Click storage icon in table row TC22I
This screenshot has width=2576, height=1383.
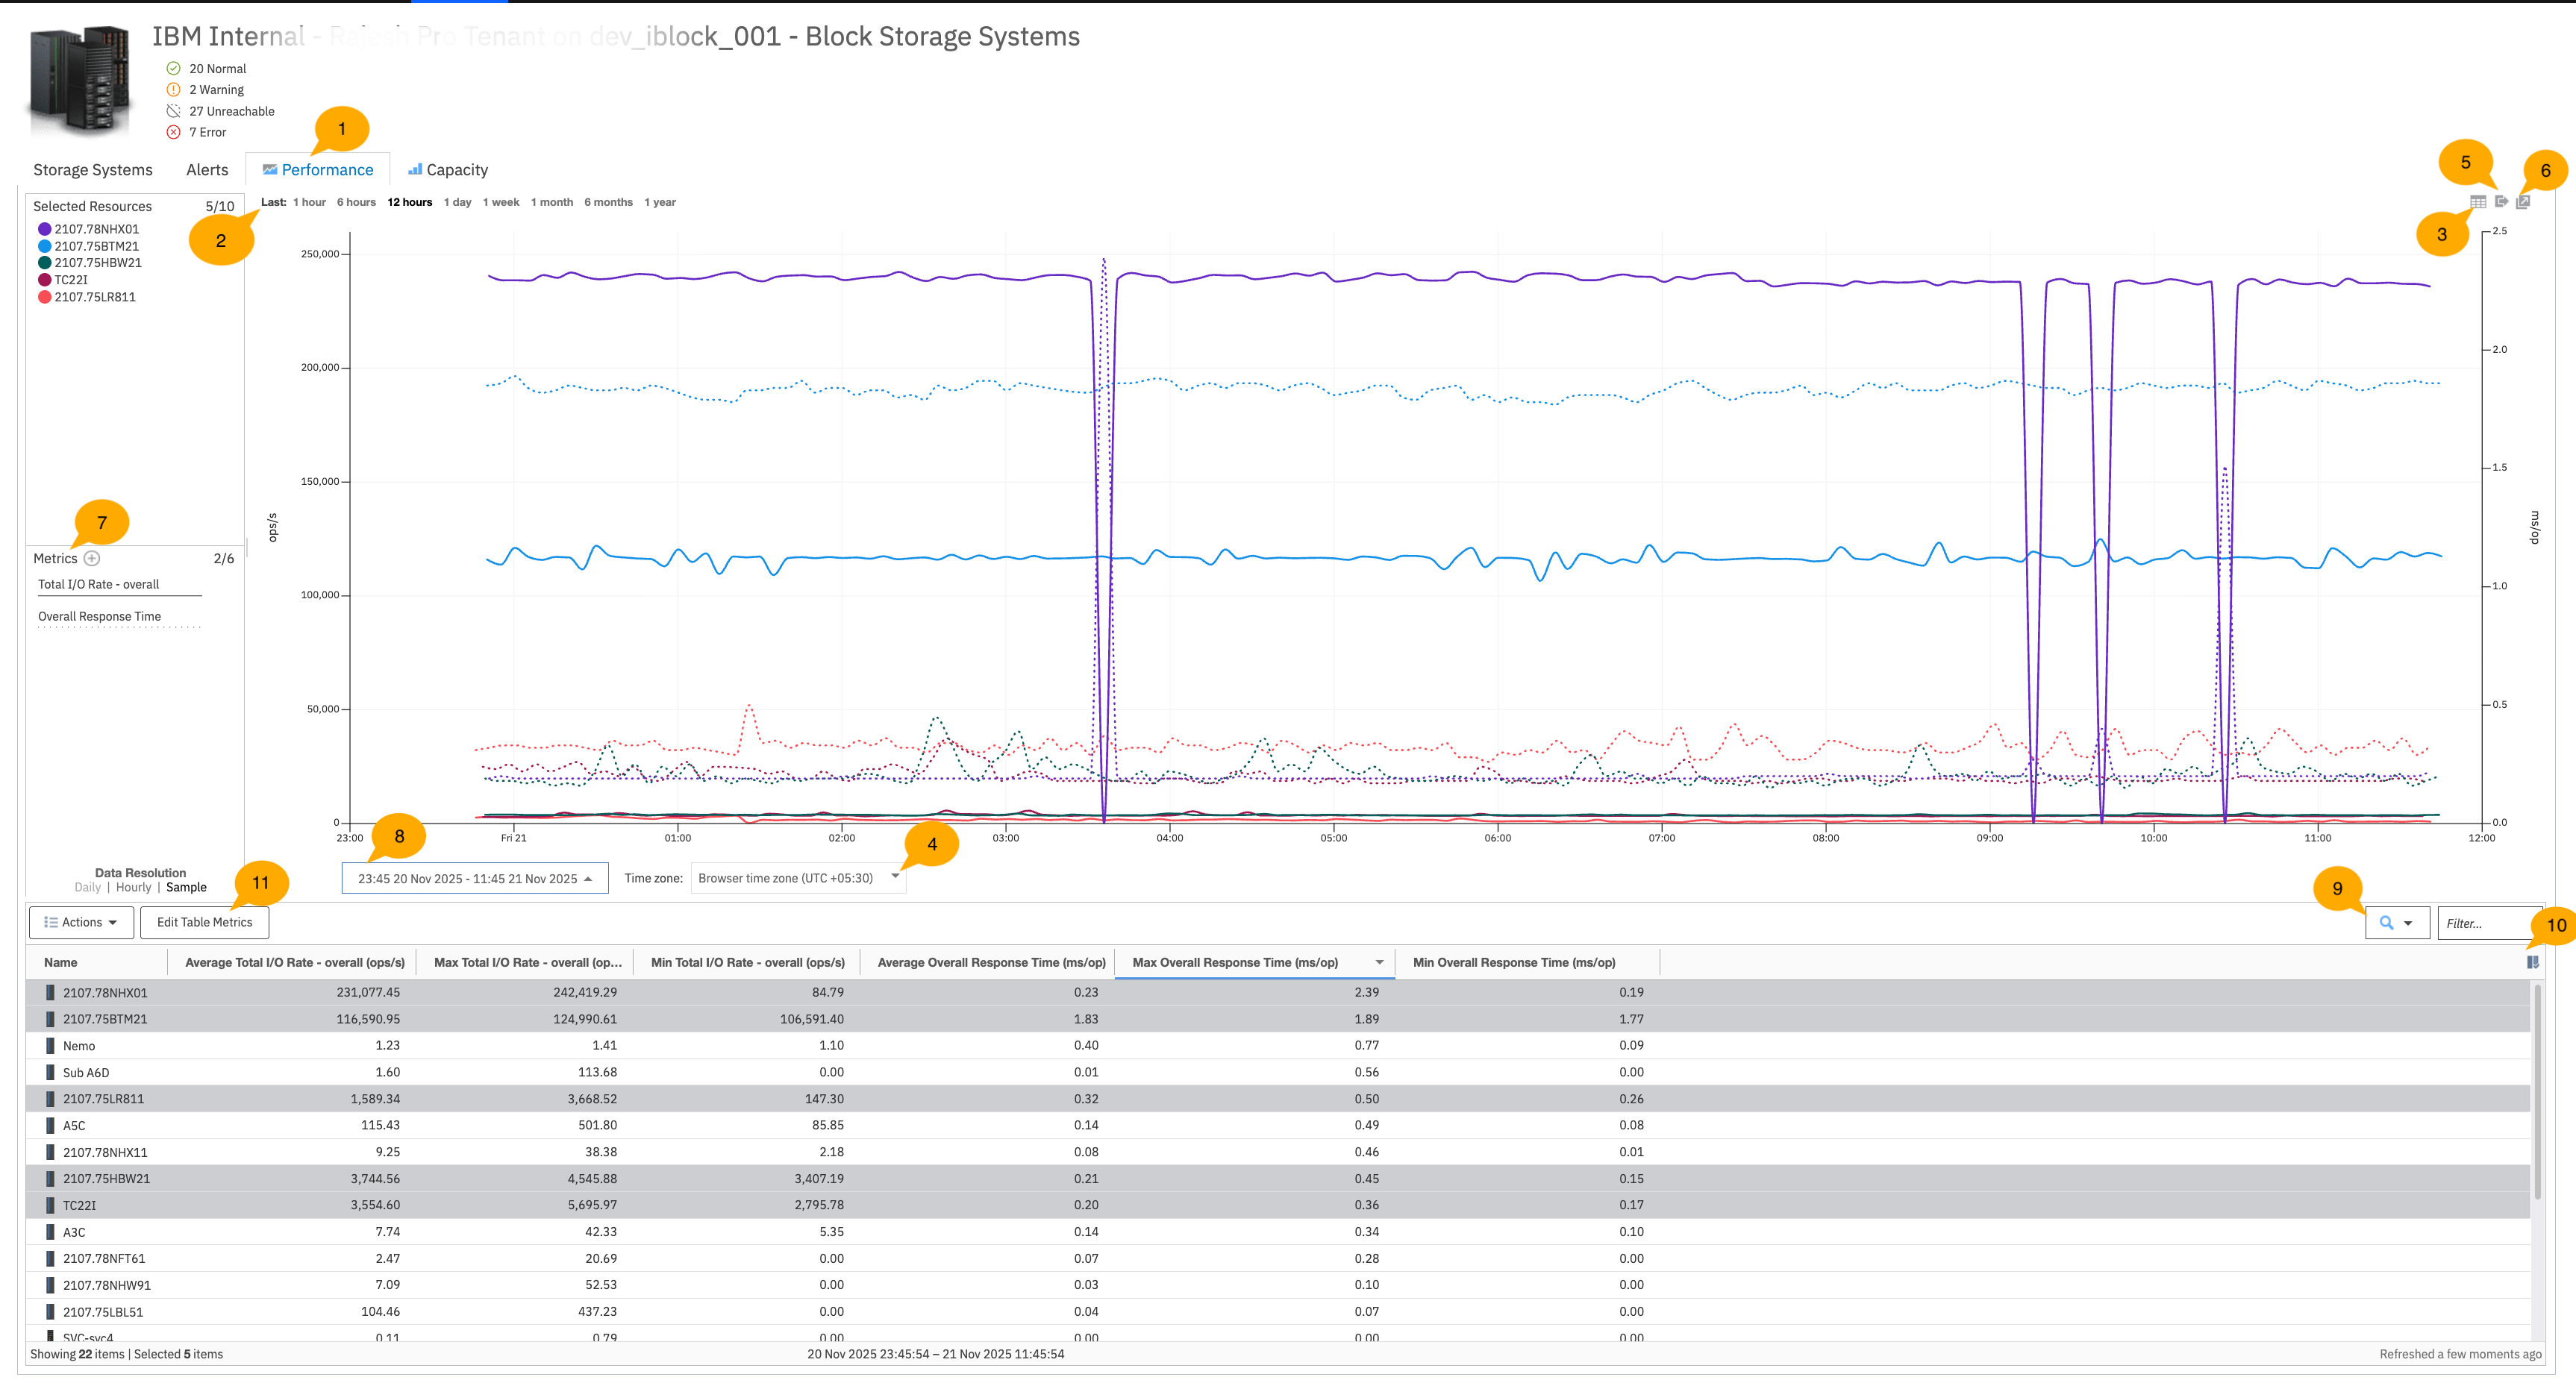click(x=50, y=1205)
